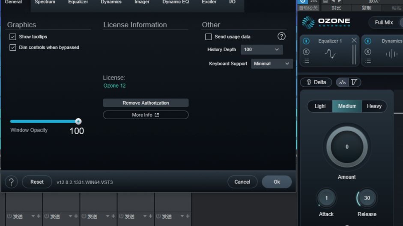Open the Equalizer options tab
This screenshot has height=226, width=403.
click(78, 2)
